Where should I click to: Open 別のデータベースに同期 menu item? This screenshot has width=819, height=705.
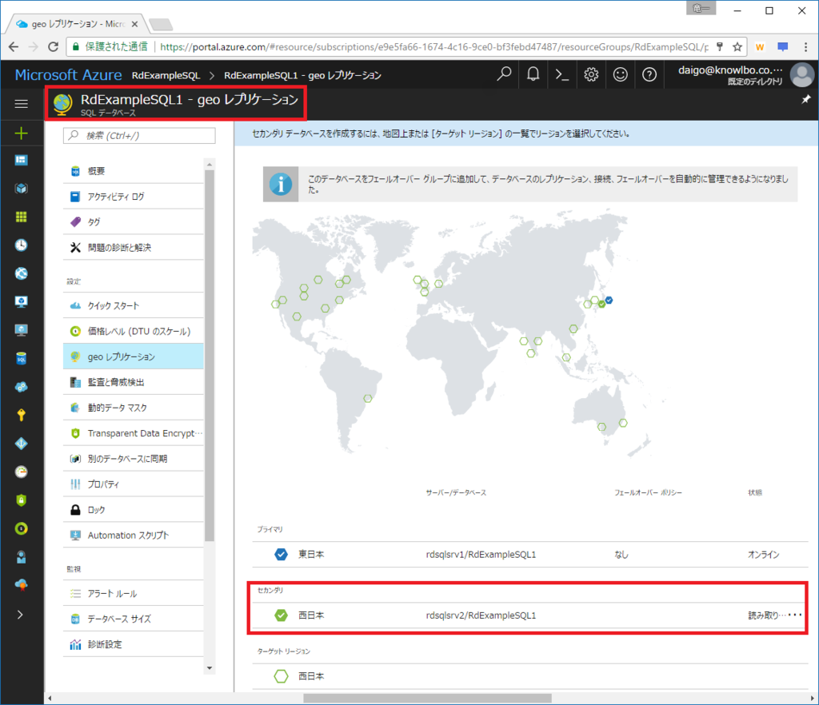134,459
